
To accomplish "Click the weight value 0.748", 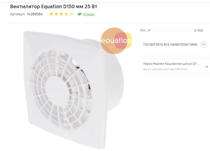I will [x=198, y=30].
